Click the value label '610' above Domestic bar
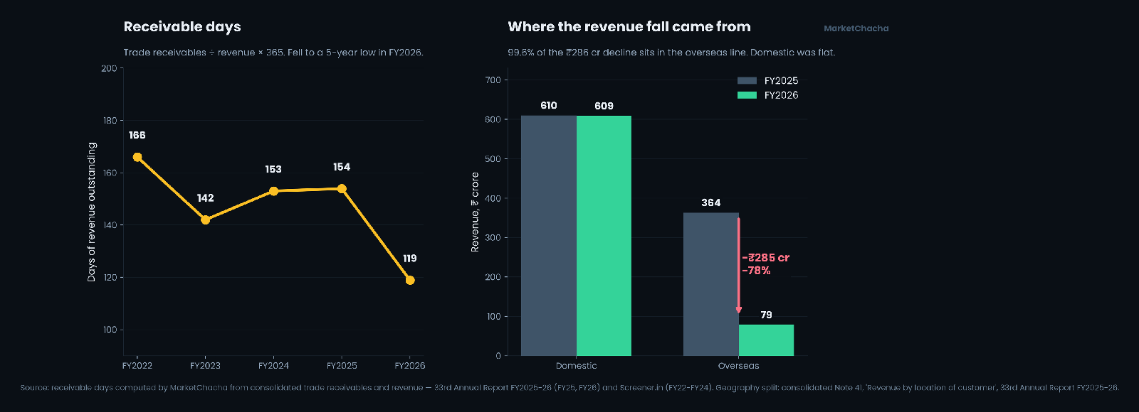Image resolution: width=1139 pixels, height=412 pixels. (x=549, y=105)
